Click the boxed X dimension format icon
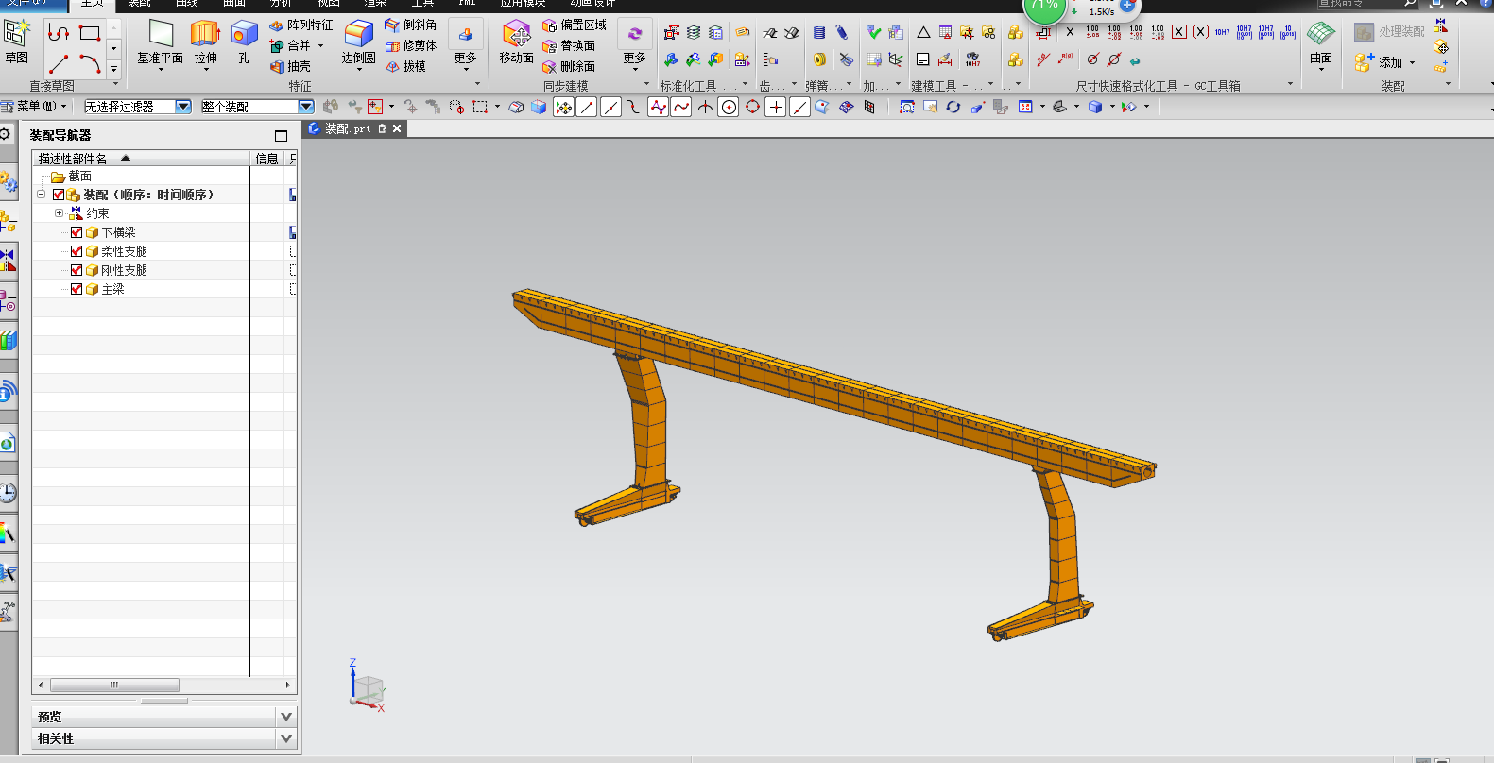Image resolution: width=1494 pixels, height=763 pixels. 1179,32
